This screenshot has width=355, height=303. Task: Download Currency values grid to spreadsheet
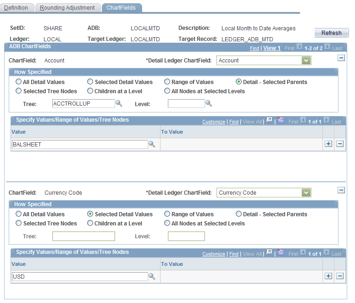coord(281,252)
